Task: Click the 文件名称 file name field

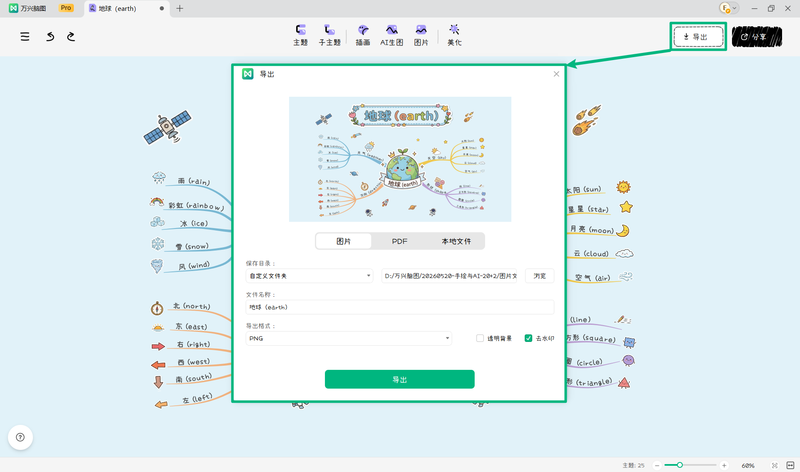Action: tap(400, 307)
